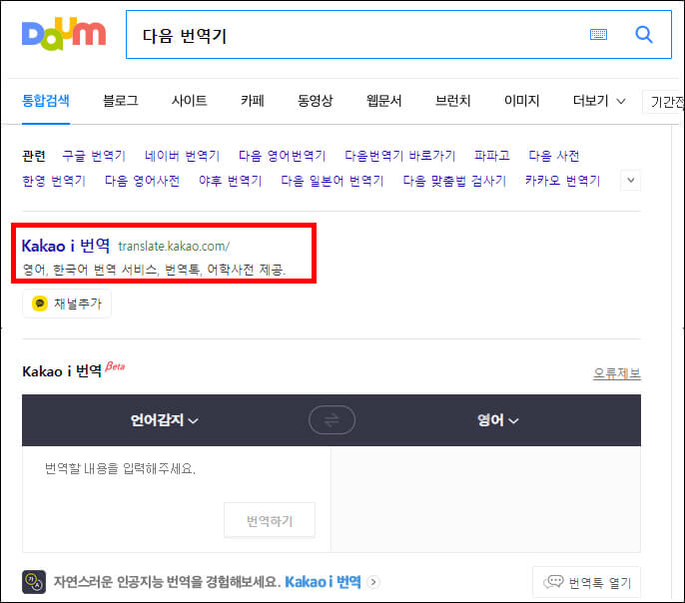
Task: Click the speech bubble icon in 번역톡 열기
Action: pyautogui.click(x=553, y=582)
